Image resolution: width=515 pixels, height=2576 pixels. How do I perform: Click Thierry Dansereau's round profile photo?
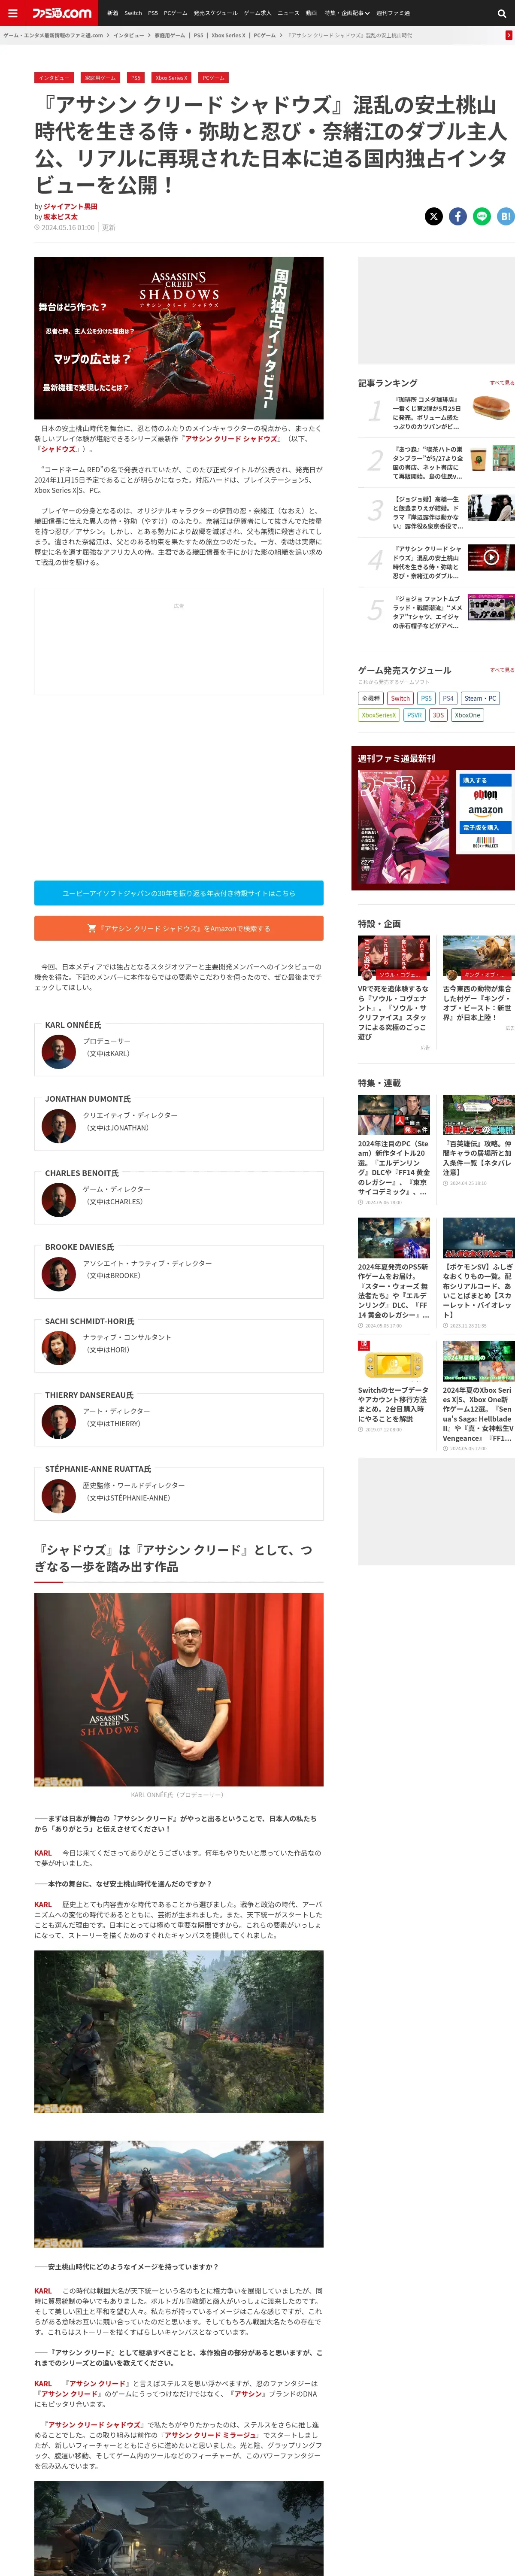pyautogui.click(x=59, y=1422)
